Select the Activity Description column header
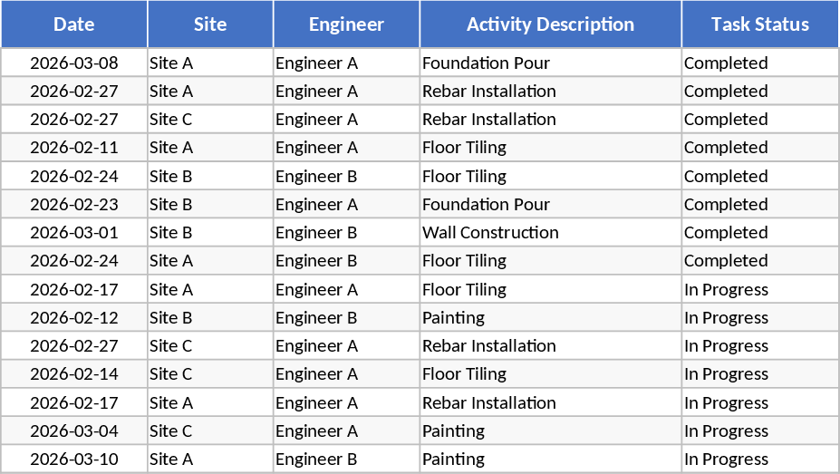Viewport: 840px width, 474px height. click(x=550, y=24)
